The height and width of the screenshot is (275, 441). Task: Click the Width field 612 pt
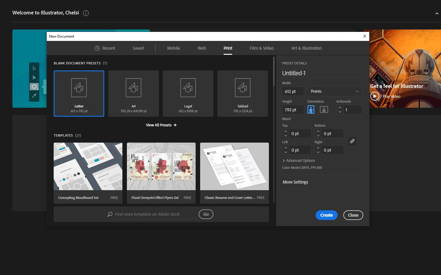click(293, 91)
